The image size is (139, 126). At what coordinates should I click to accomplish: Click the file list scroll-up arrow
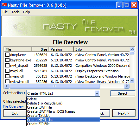pyautogui.click(x=132, y=49)
